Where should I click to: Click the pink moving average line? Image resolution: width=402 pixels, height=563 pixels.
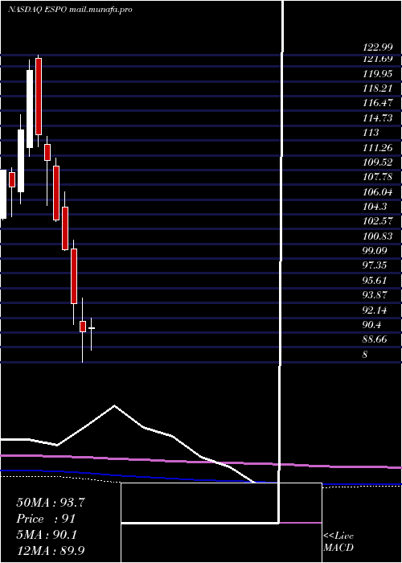(201, 461)
